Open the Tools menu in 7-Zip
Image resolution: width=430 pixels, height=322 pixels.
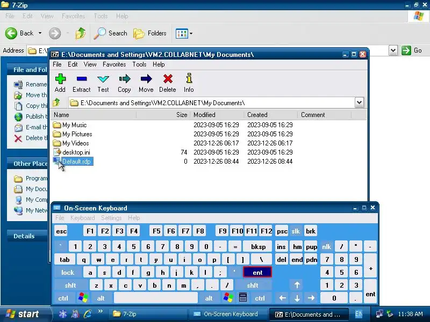tap(139, 64)
